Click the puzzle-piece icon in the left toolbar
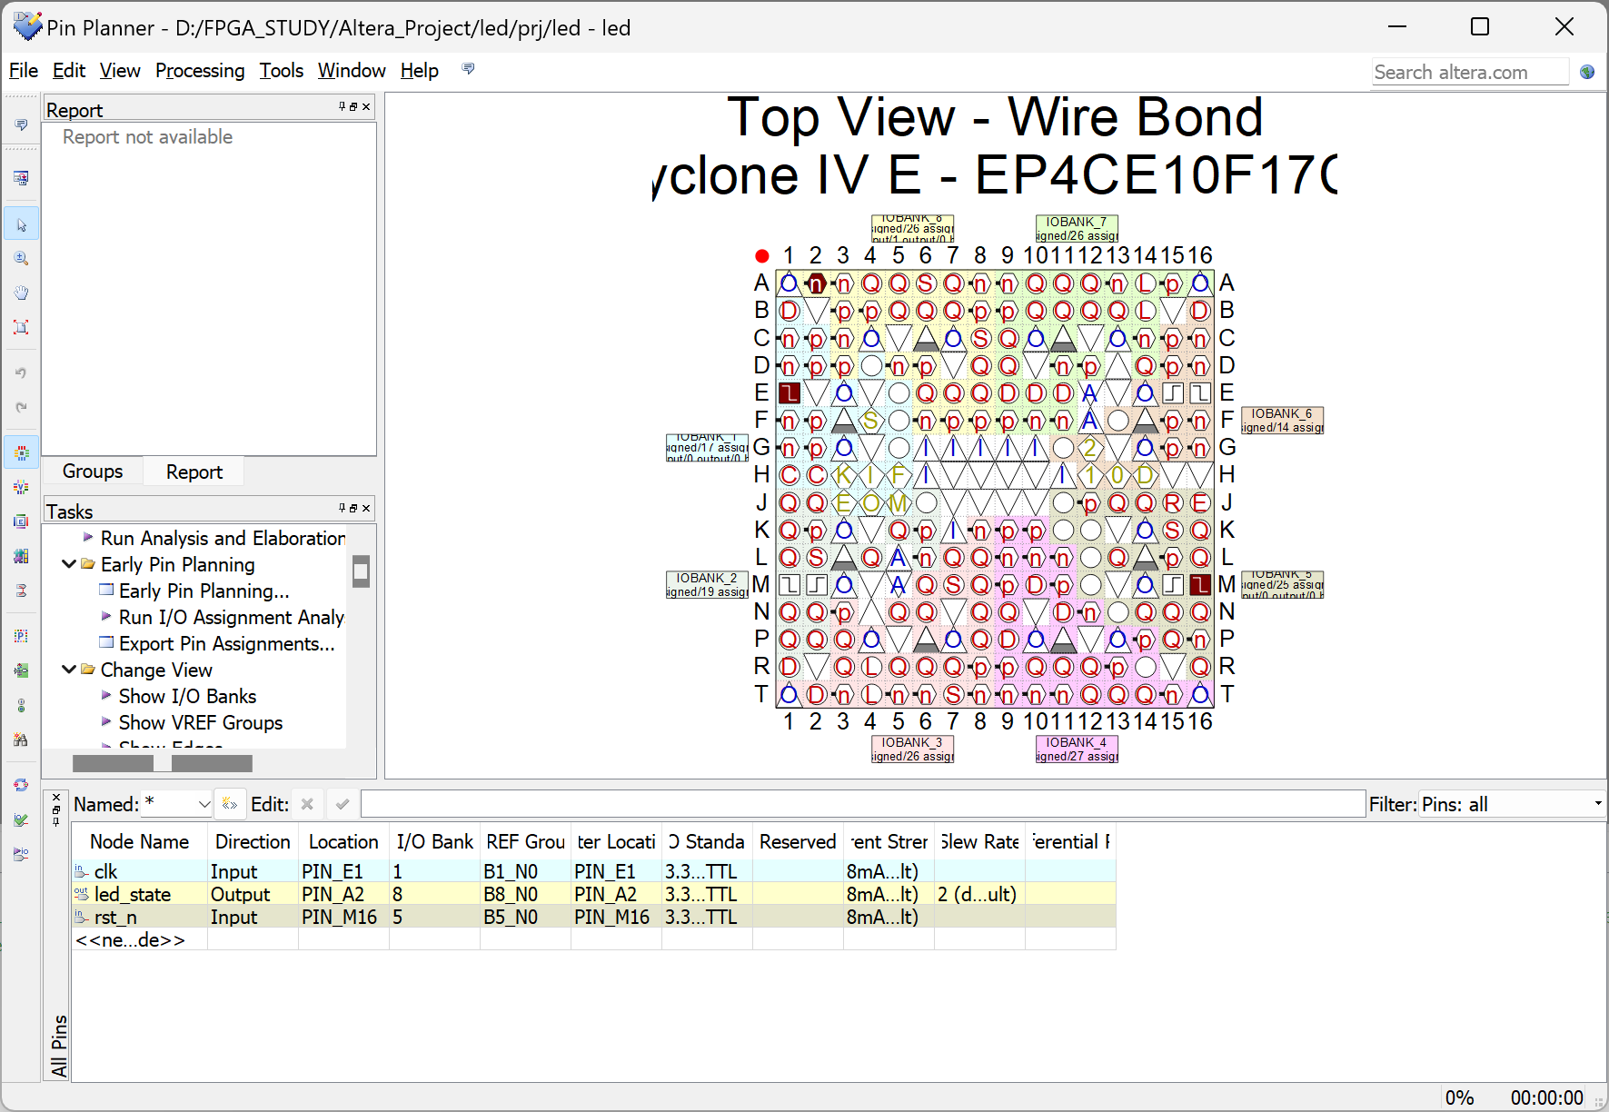 [21, 556]
